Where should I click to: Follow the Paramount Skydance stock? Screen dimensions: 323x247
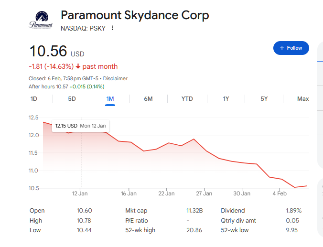pos(291,48)
